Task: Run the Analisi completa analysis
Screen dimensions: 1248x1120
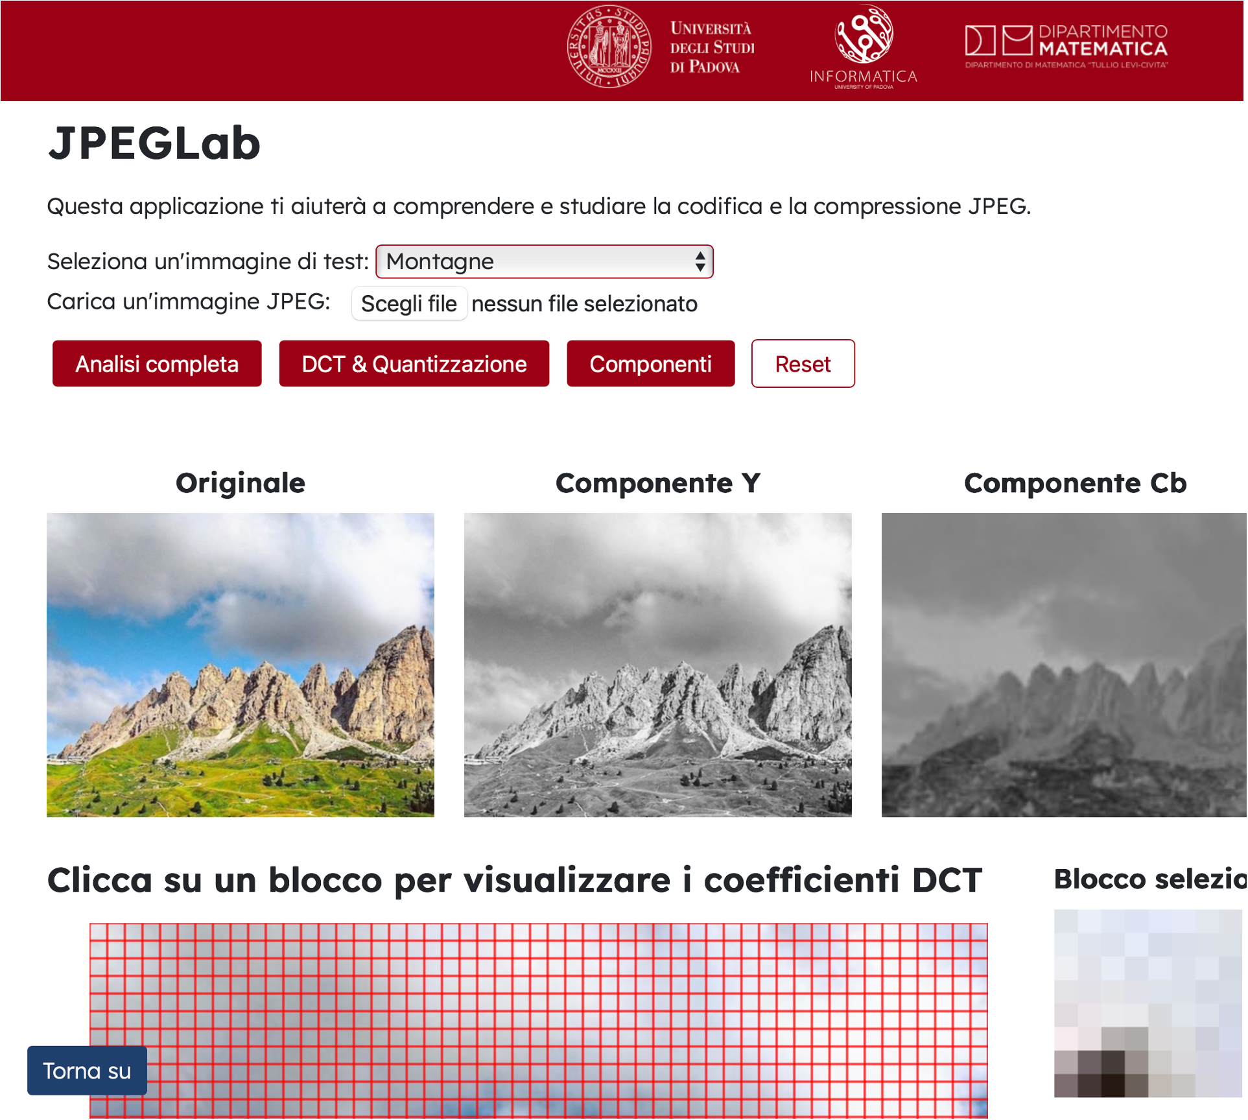Action: click(x=157, y=364)
